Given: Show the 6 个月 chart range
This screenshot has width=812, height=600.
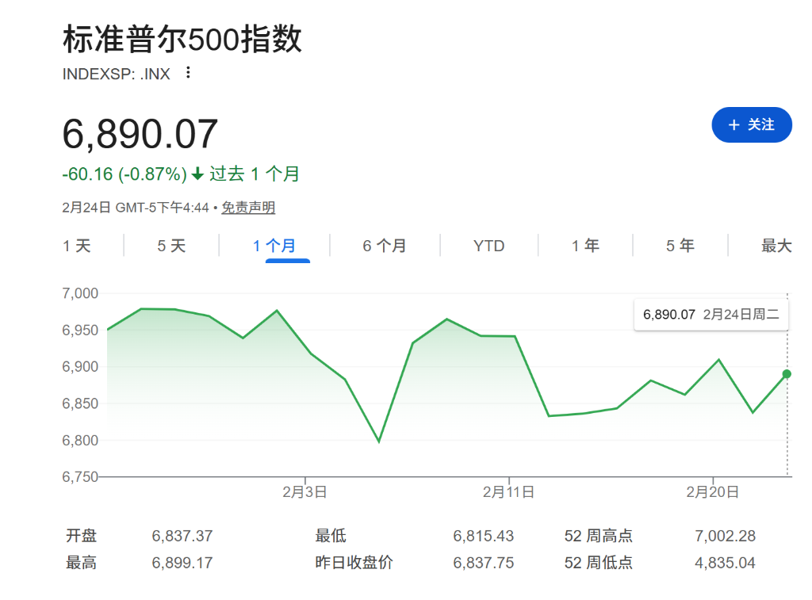Looking at the screenshot, I should 385,246.
